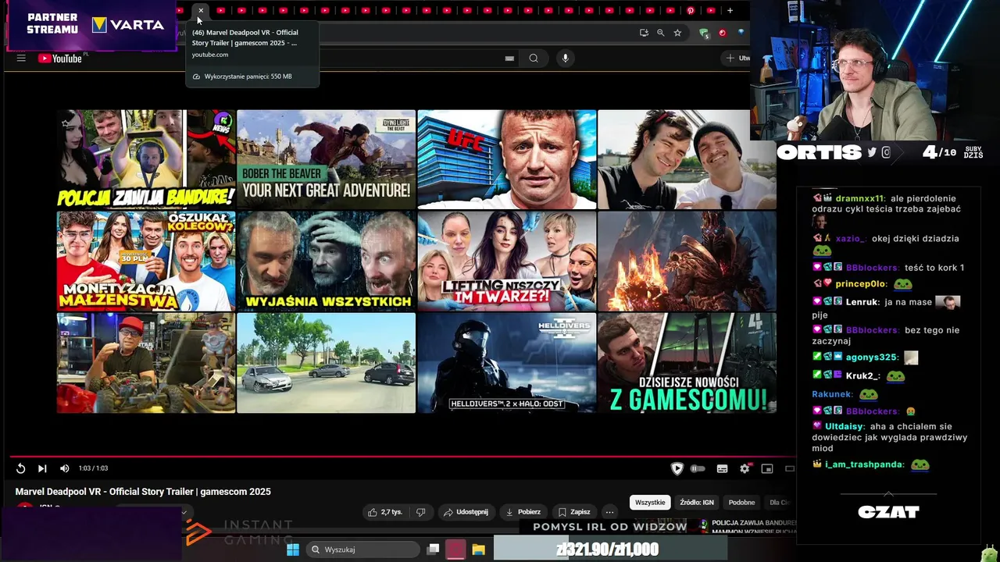
Task: Switch to the last YouTube tab after Pinterest
Action: [711, 10]
